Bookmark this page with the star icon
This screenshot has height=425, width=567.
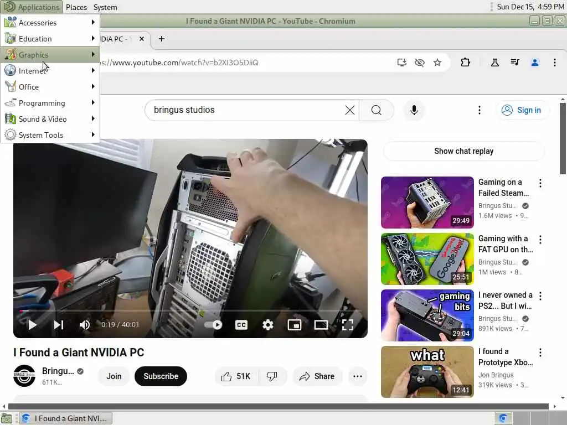(x=437, y=63)
